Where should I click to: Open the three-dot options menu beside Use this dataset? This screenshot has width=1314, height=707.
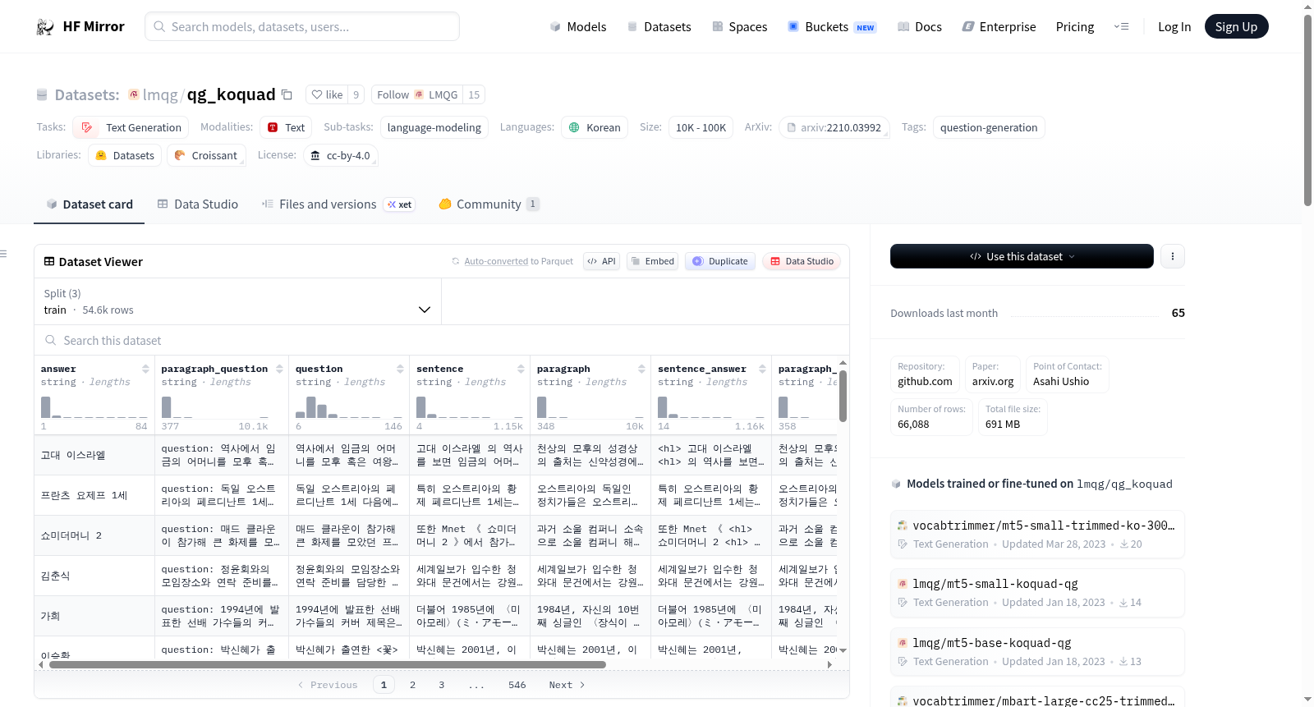click(1173, 256)
